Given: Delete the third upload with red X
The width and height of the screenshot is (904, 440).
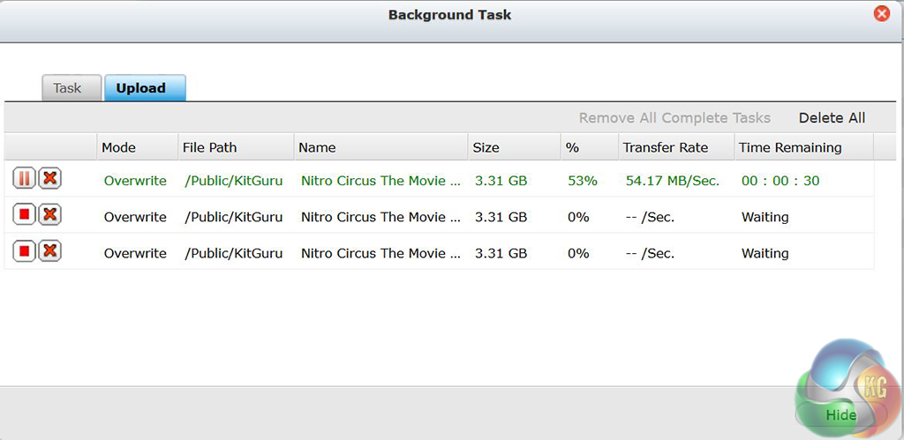Looking at the screenshot, I should point(50,251).
